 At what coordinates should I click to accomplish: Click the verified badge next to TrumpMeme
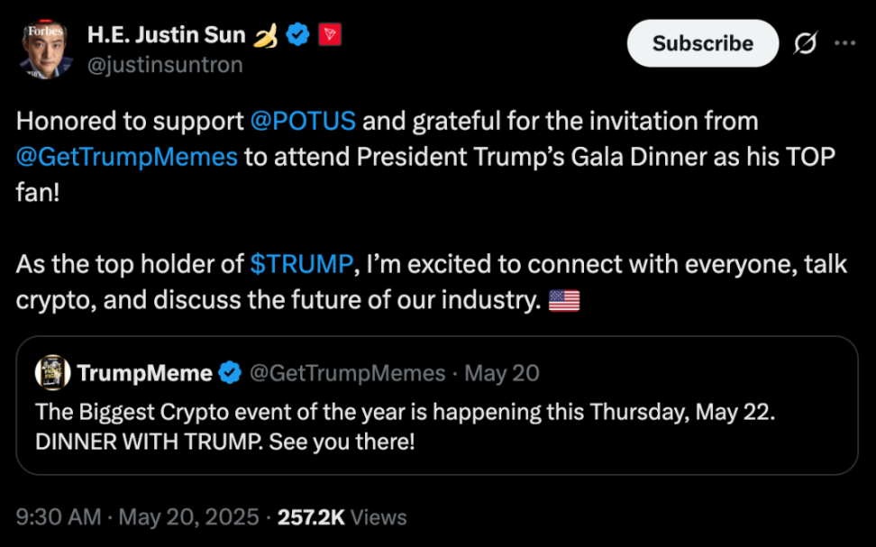pyautogui.click(x=230, y=373)
